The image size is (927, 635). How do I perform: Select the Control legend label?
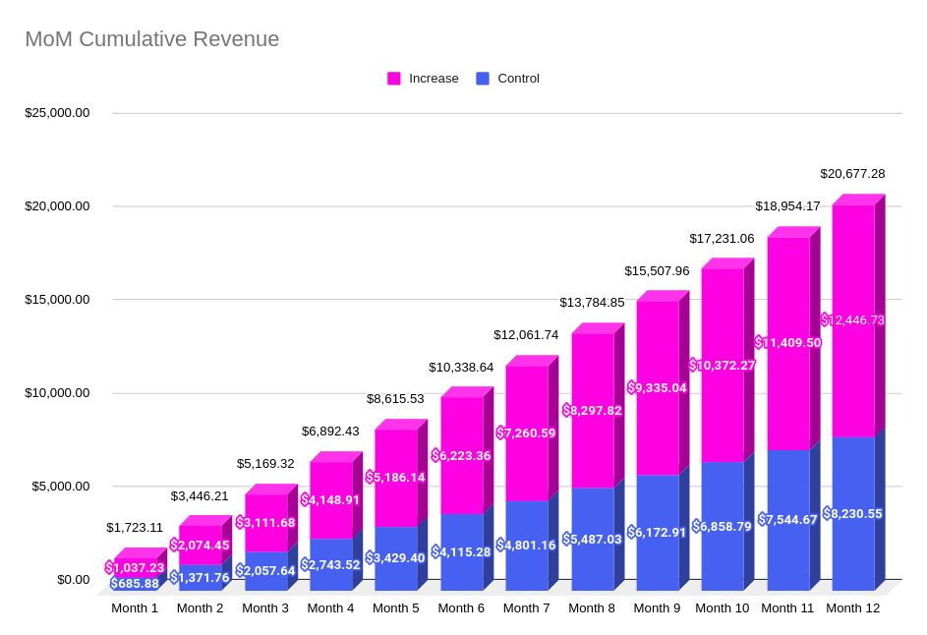[x=518, y=79]
